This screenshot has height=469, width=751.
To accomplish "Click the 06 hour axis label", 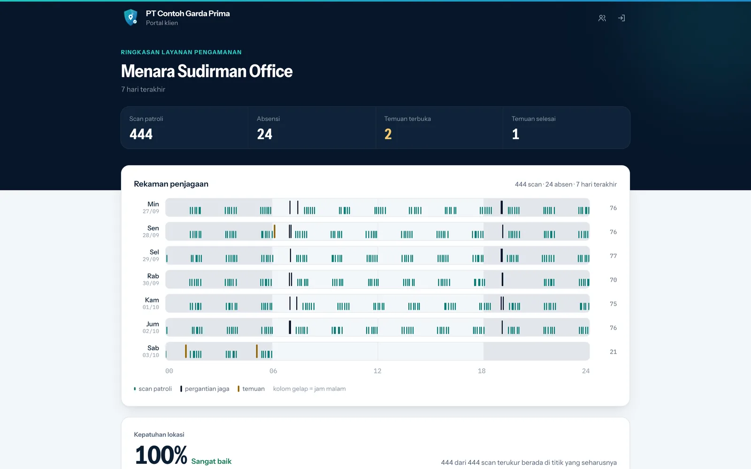I will coord(273,371).
